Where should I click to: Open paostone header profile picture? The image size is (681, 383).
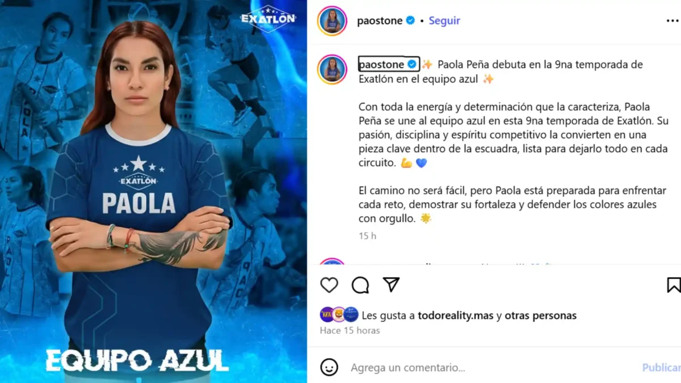332,21
